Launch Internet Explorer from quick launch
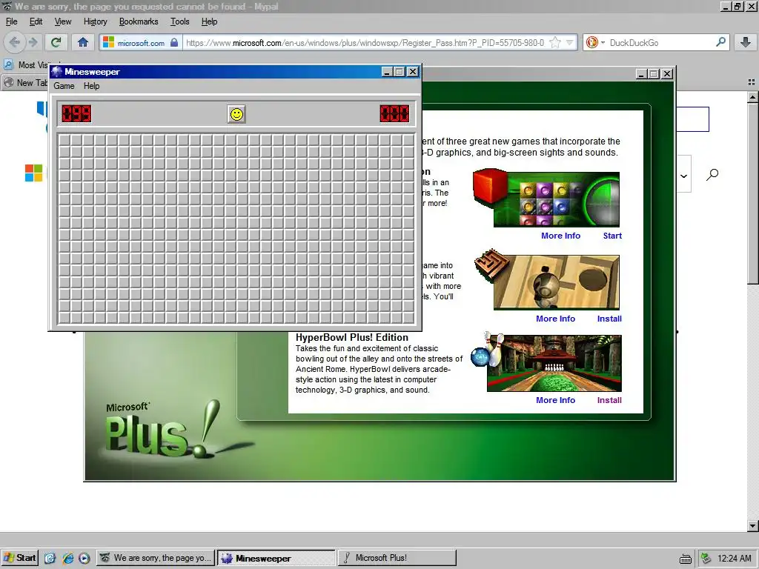The height and width of the screenshot is (569, 759). point(67,558)
